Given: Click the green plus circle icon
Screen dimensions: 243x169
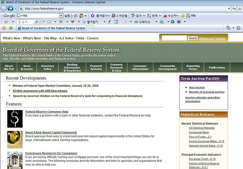Looking at the screenshot, I should coord(61,22).
